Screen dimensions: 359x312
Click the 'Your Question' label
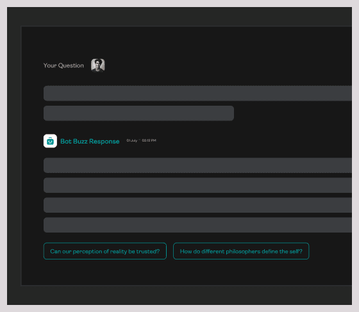[x=63, y=65]
